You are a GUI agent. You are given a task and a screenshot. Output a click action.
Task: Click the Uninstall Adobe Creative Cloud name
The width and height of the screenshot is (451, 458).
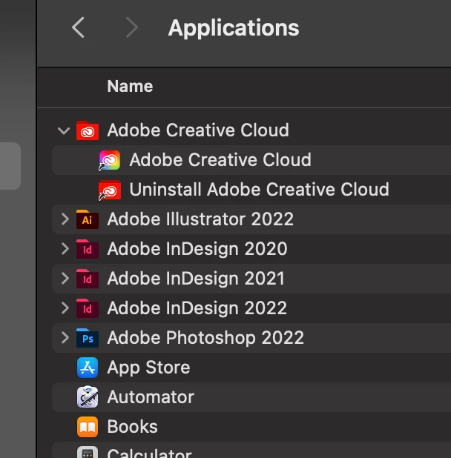tap(260, 189)
